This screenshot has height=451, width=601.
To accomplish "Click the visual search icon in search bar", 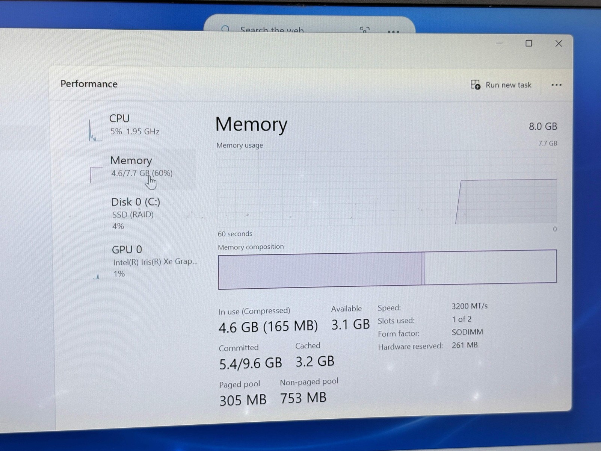I will 364,30.
